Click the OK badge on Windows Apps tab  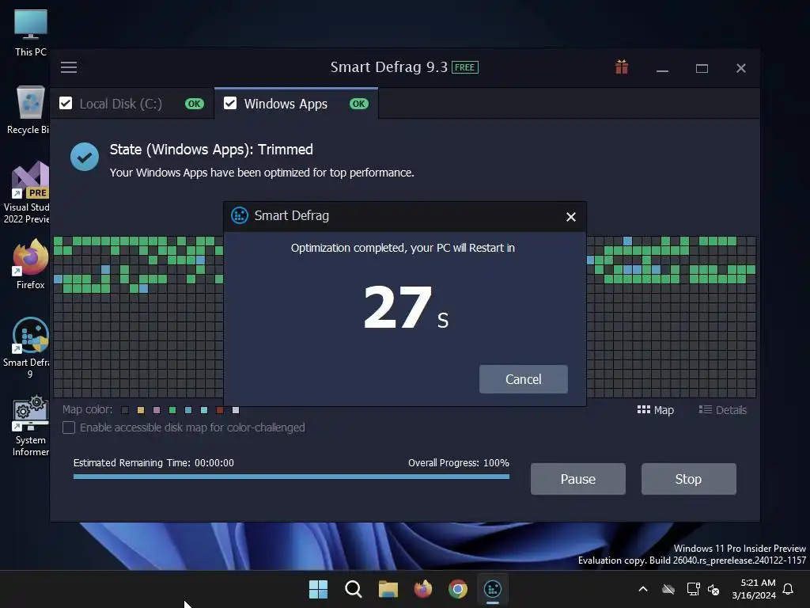click(x=358, y=104)
